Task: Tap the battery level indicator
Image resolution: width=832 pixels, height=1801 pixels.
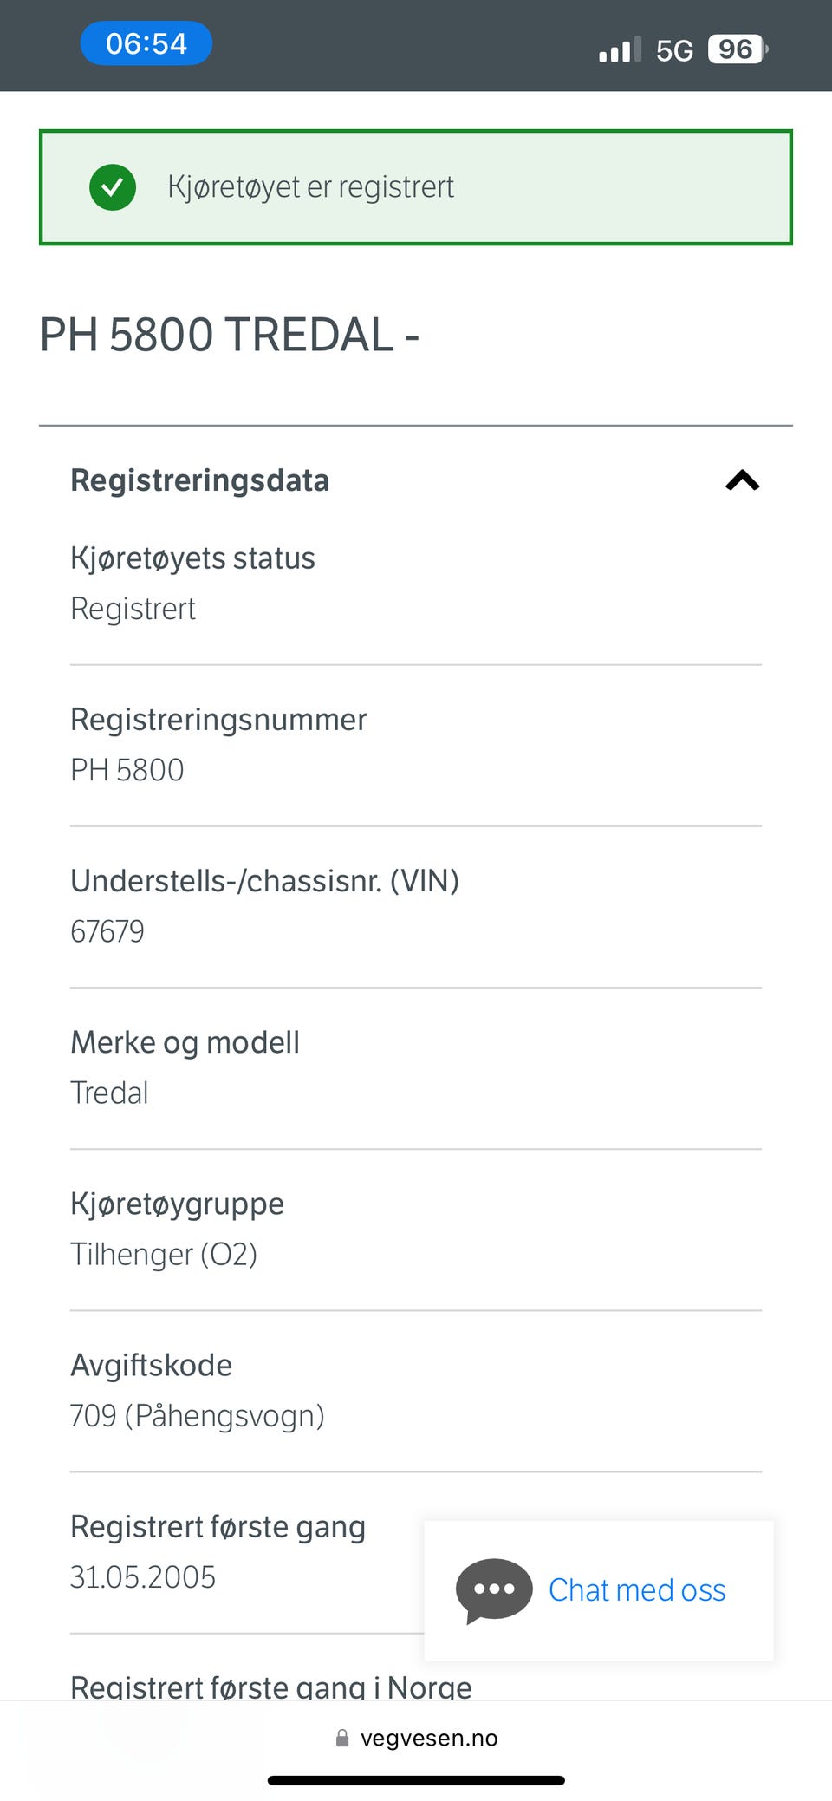Action: (x=738, y=49)
